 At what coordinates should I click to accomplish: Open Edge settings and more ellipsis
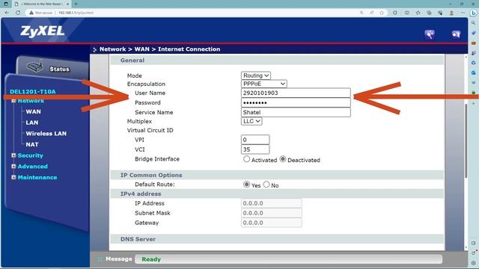(463, 13)
